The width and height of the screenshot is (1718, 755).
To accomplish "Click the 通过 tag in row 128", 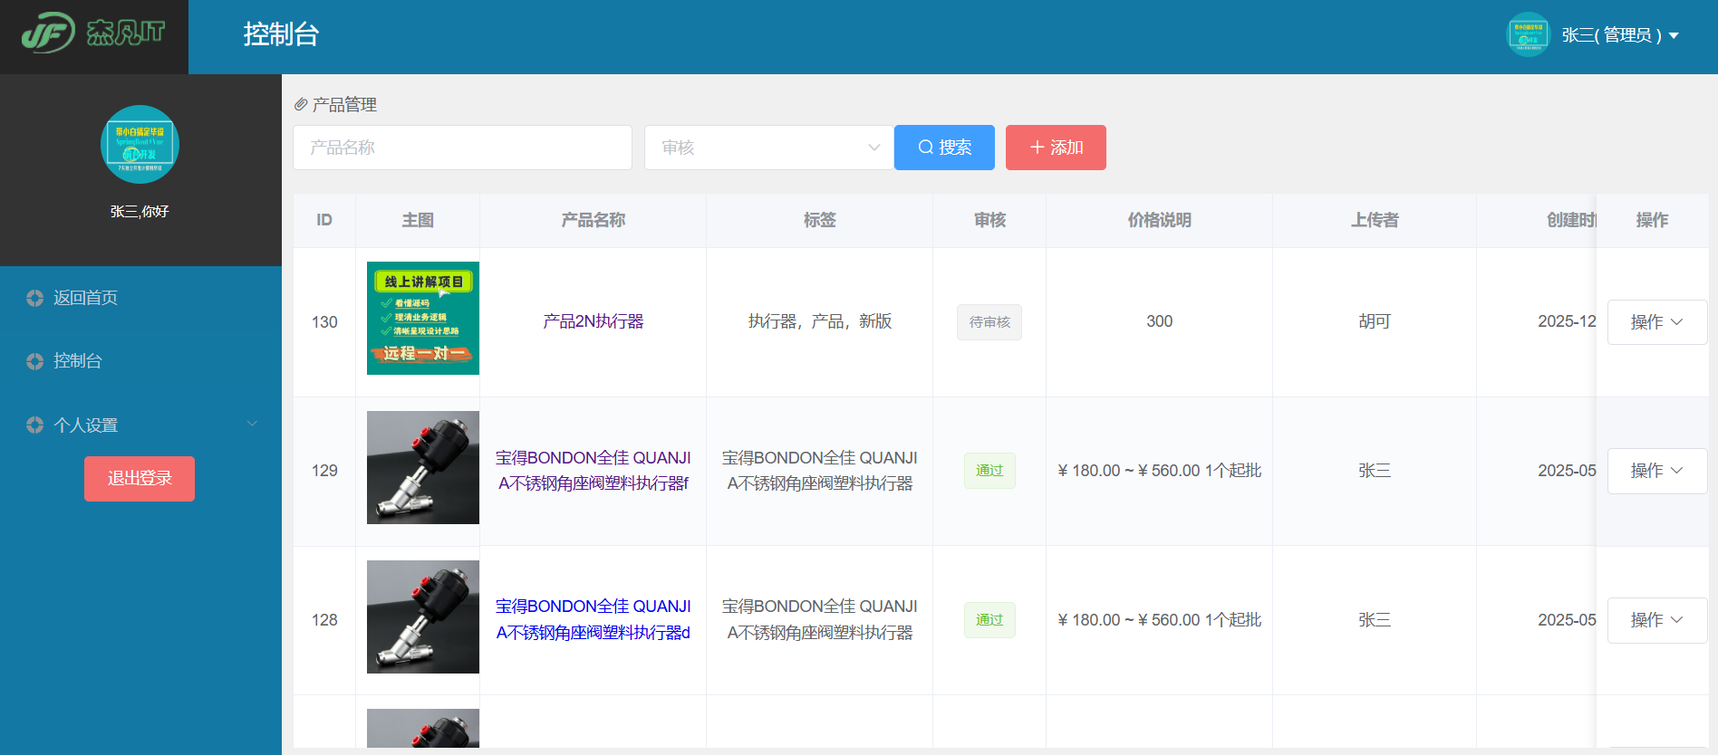I will [989, 620].
